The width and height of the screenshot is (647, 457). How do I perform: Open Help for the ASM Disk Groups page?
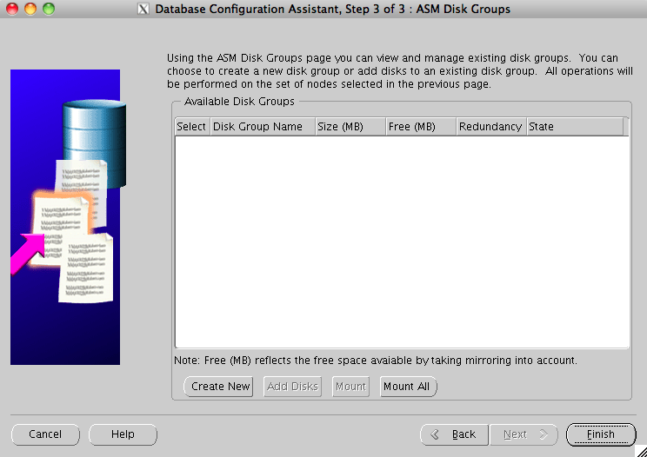pos(123,434)
